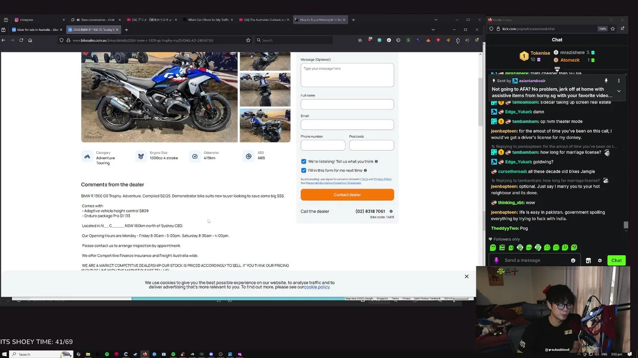Unpin the pinned message by asianlambosir
Screen dimensions: 638x358
coord(606,81)
